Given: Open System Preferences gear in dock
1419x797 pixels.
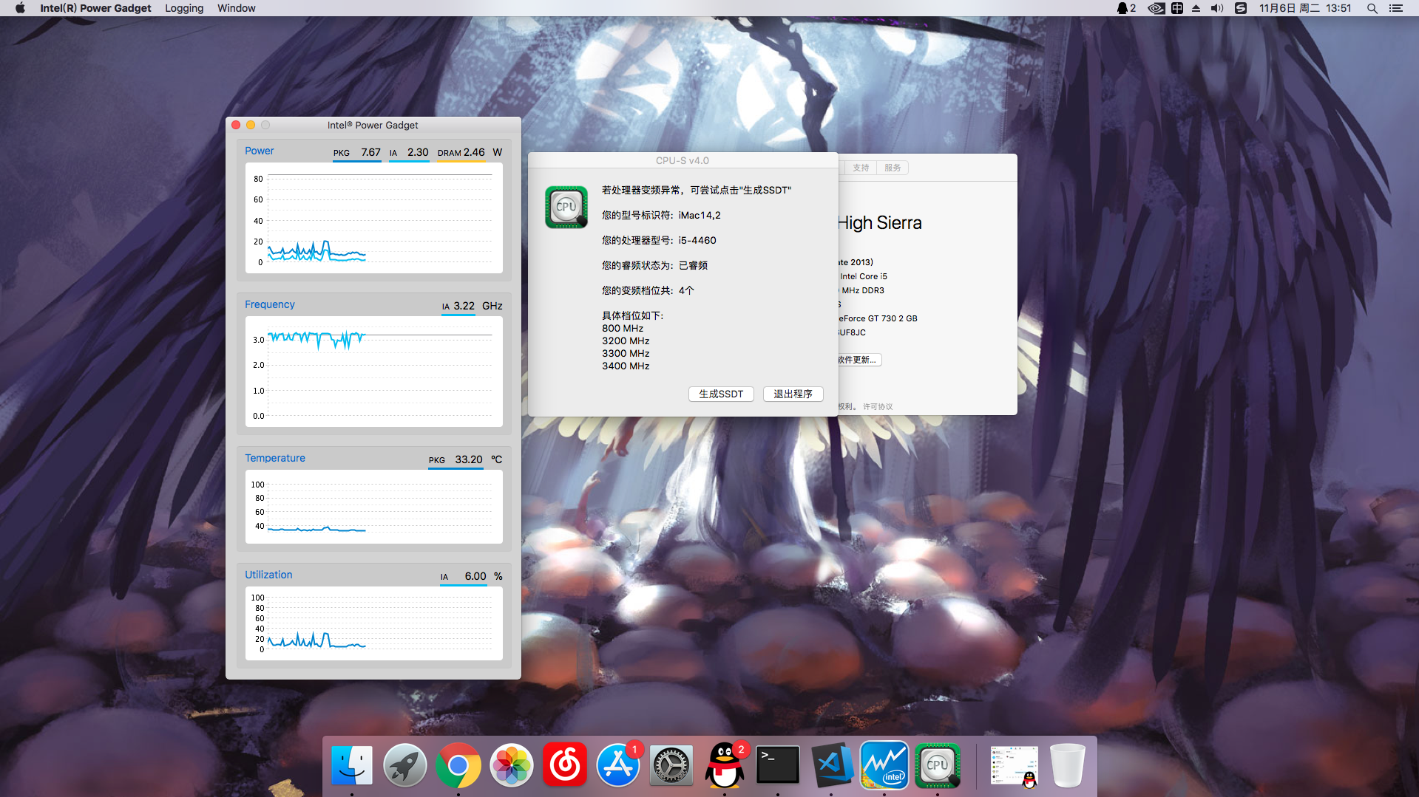Looking at the screenshot, I should (671, 765).
